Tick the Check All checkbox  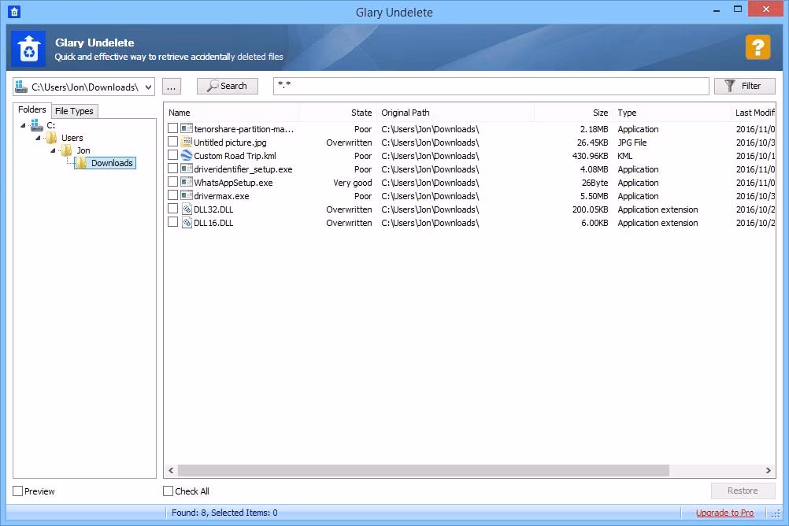(168, 491)
